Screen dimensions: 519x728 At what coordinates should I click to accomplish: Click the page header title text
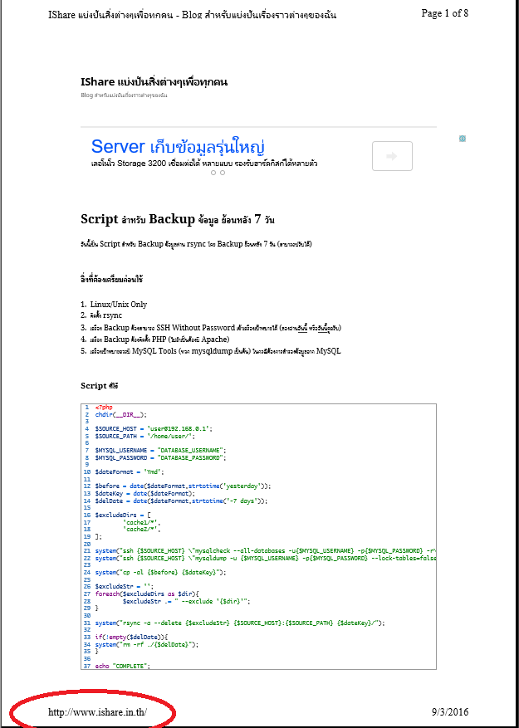pyautogui.click(x=192, y=15)
